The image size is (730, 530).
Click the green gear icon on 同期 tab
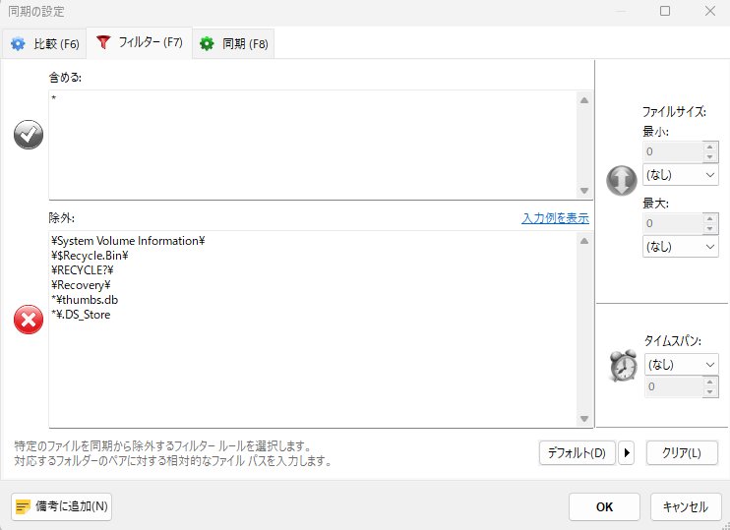[207, 44]
